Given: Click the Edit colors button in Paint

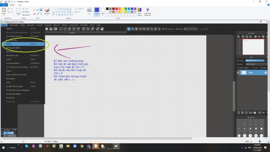Looking at the screenshot, I should tap(140, 11).
